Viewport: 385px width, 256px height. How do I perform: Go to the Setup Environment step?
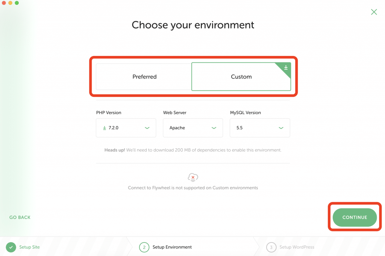point(172,247)
